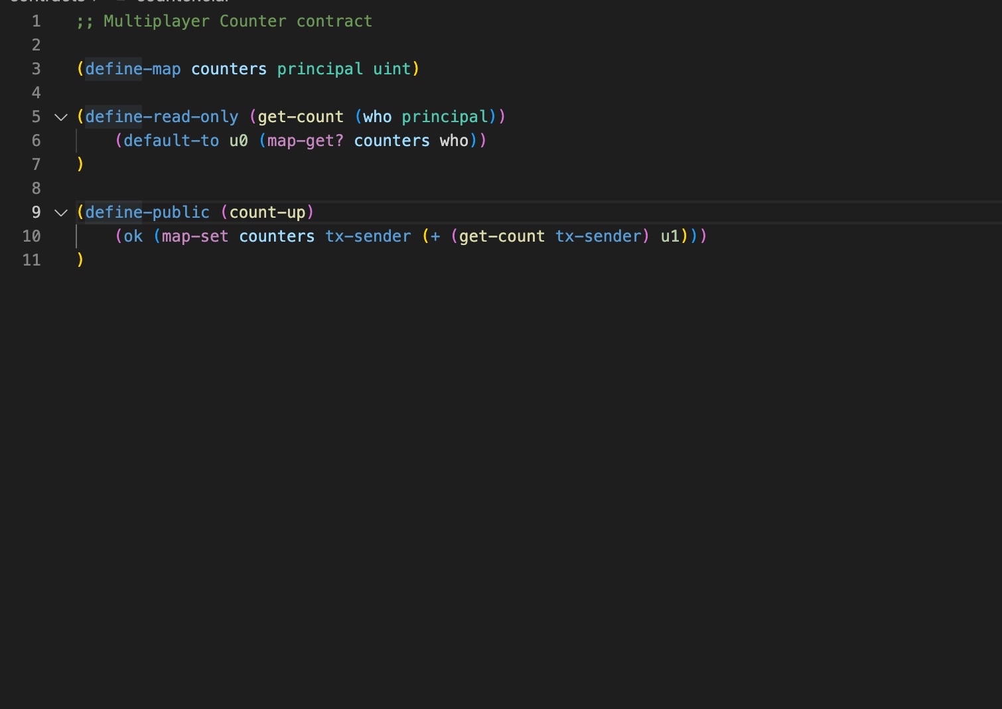
Task: Click "u0" literal on line 6
Action: pos(238,141)
